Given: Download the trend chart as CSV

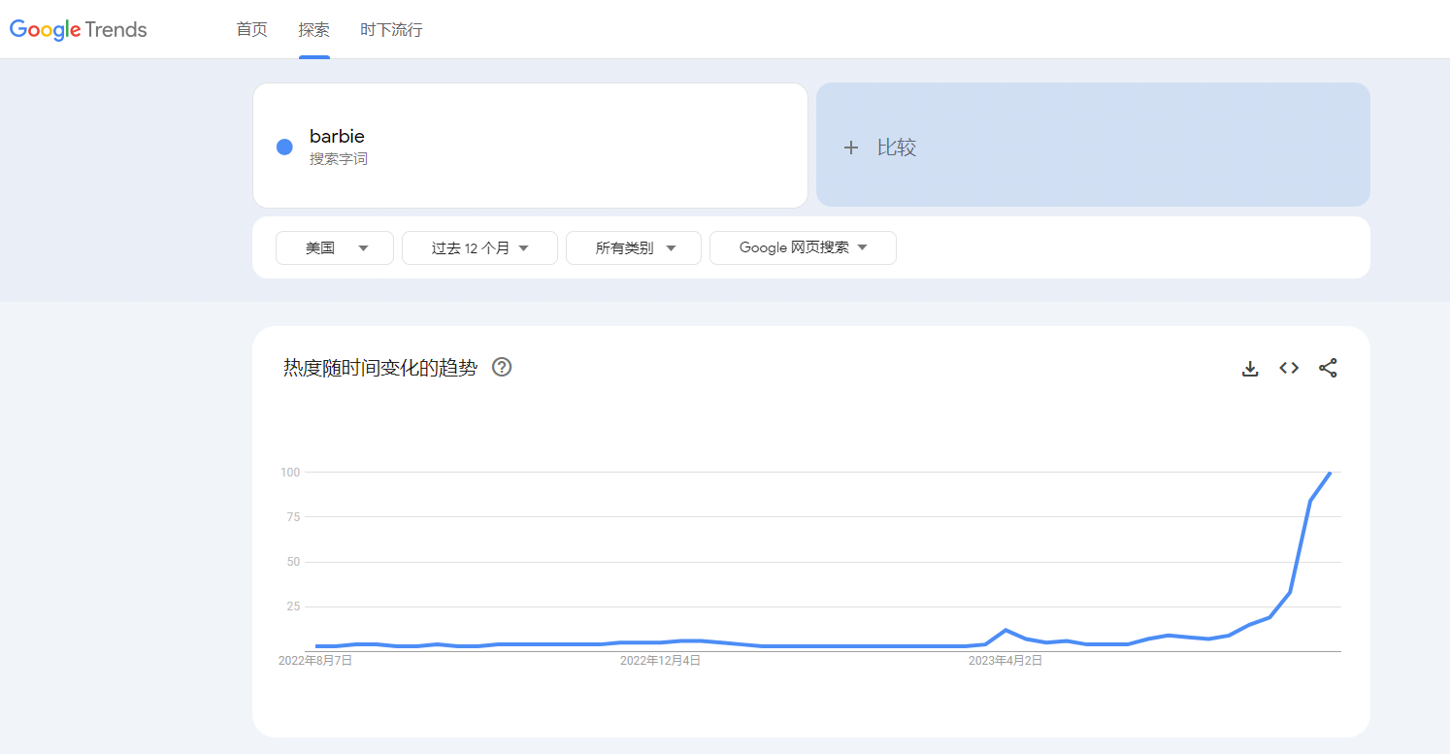Looking at the screenshot, I should [1250, 369].
